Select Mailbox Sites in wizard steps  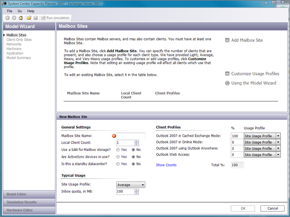coord(16,35)
